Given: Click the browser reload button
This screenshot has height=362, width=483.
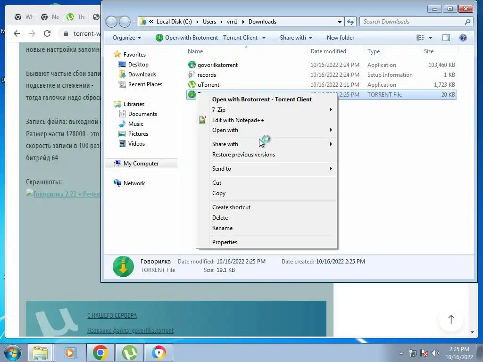Looking at the screenshot, I should tap(47, 33).
